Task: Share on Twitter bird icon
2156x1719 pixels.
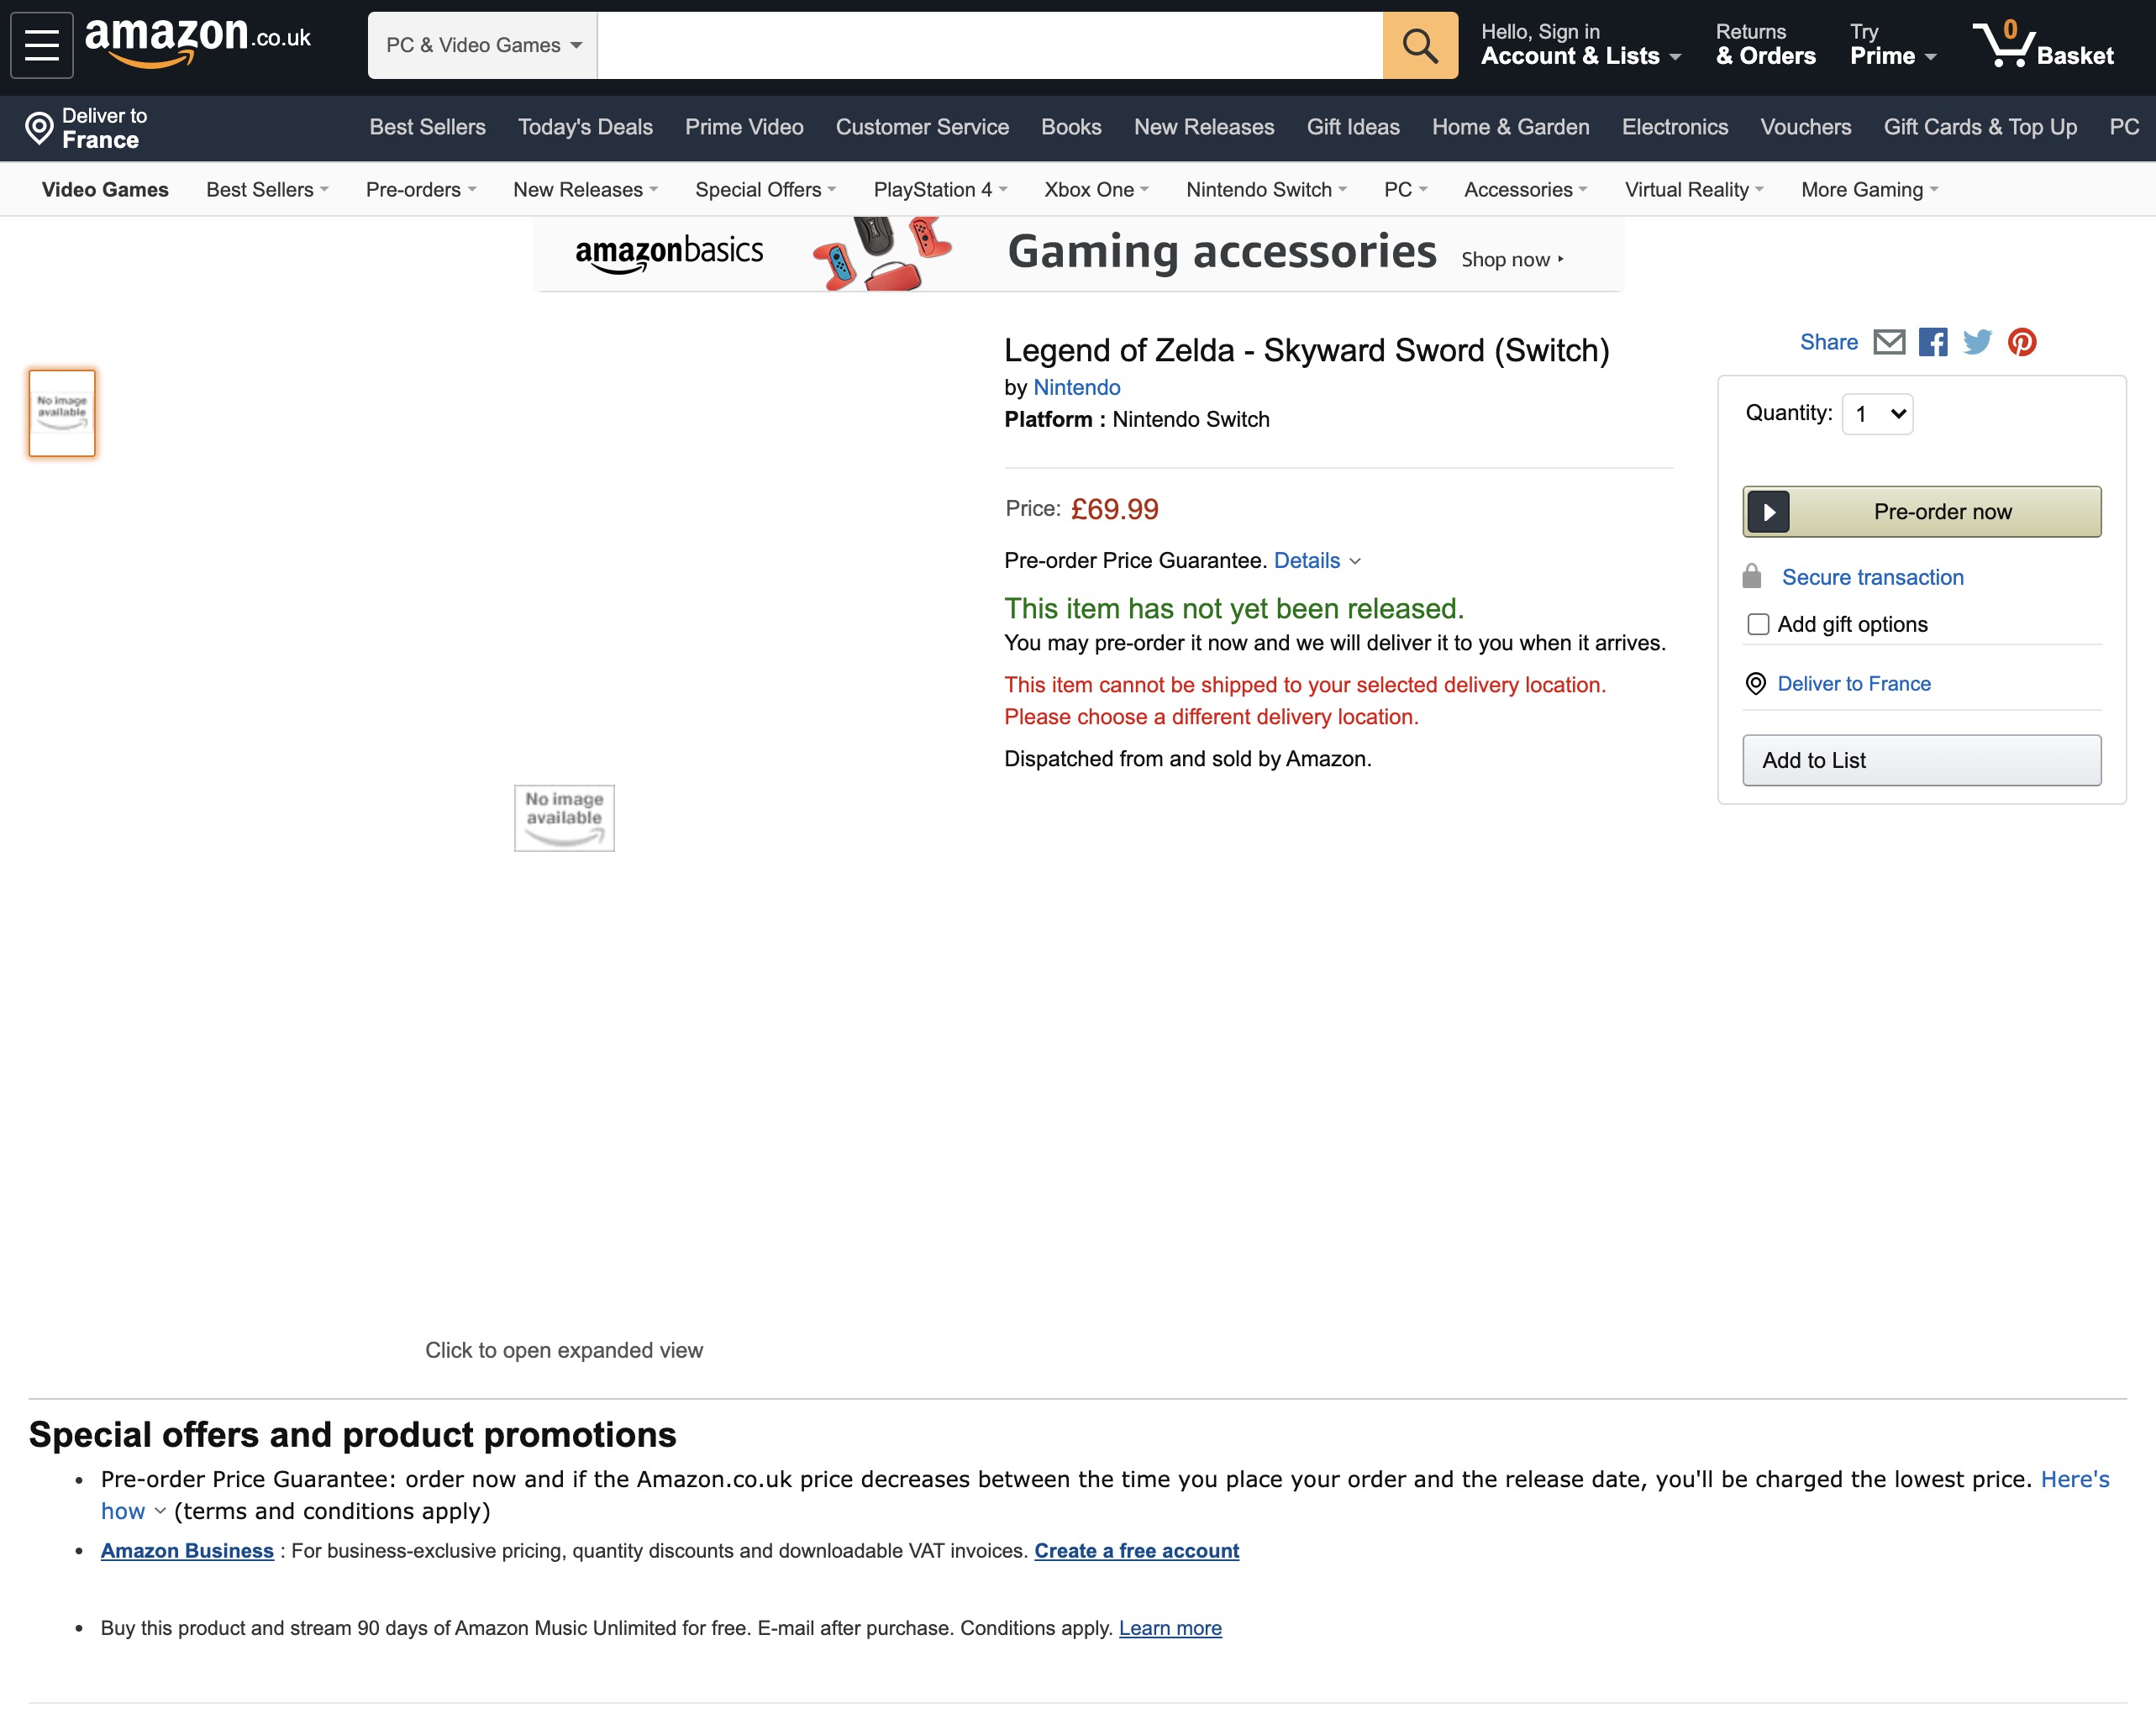Action: tap(1977, 342)
